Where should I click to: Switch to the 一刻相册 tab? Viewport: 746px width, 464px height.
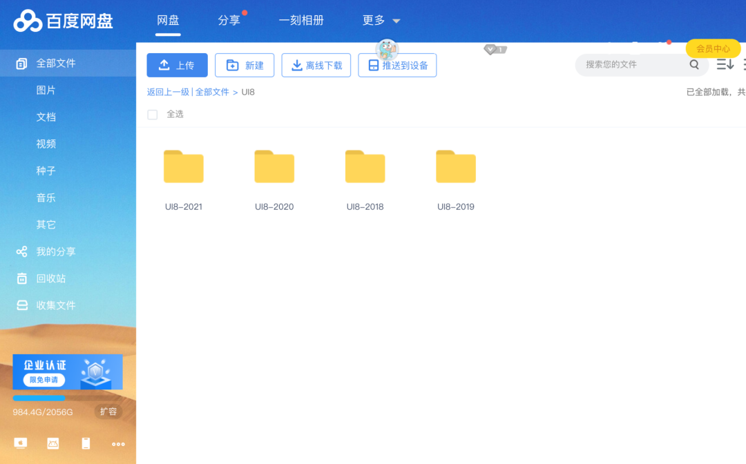click(x=301, y=21)
